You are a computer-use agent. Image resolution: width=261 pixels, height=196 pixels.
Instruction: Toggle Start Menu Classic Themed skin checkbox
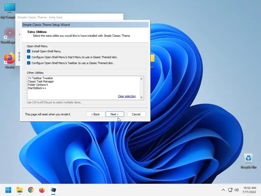tap(29, 57)
